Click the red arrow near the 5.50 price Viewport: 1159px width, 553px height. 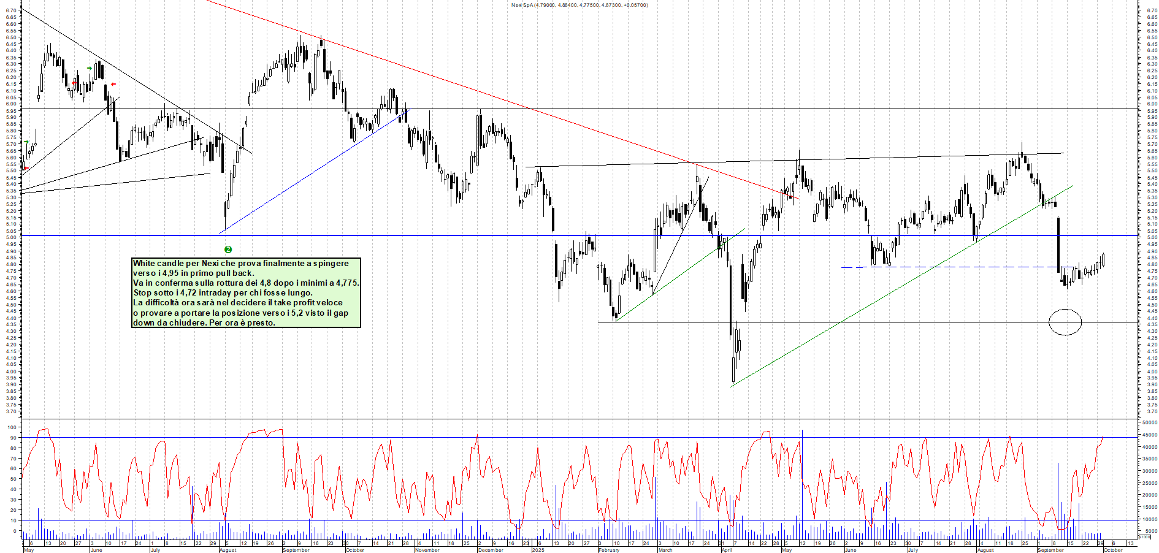point(26,169)
